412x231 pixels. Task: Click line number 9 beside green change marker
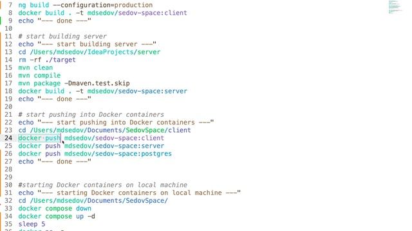(10, 21)
